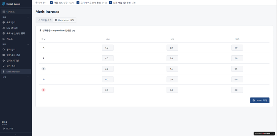Click grade D Low input field

108,79
